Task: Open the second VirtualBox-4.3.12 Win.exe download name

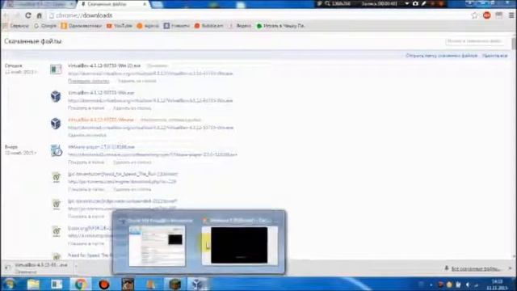Action: coord(101,93)
